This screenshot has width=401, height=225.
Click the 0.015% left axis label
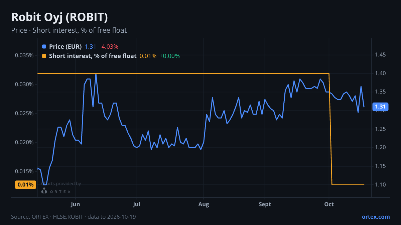tap(24, 171)
